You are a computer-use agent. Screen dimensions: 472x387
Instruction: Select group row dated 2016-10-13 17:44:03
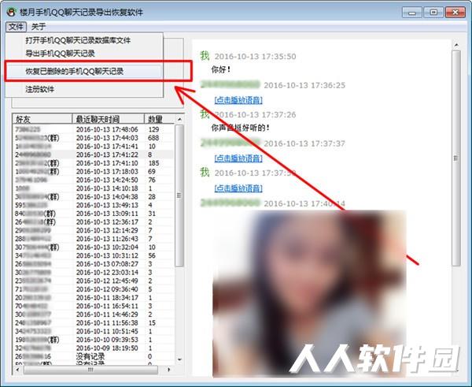tap(93, 138)
